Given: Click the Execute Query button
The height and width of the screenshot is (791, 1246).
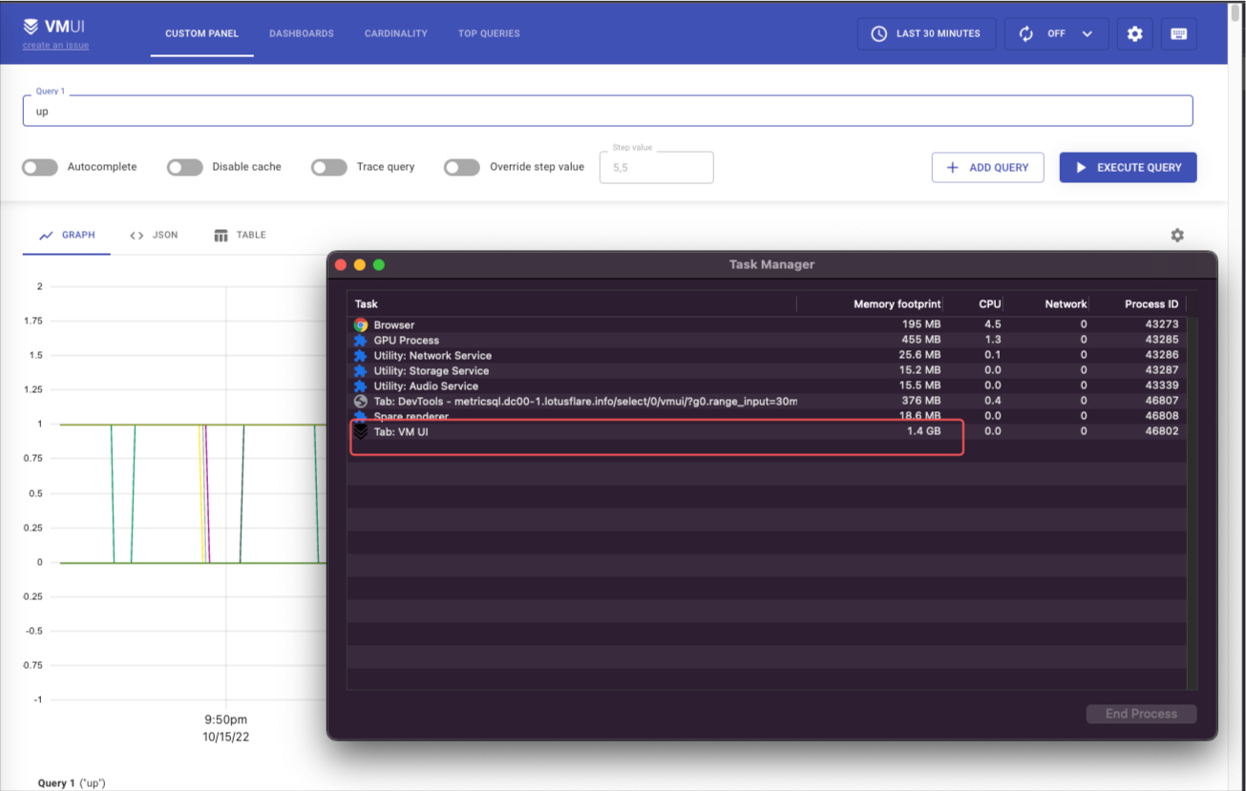Looking at the screenshot, I should 1128,167.
